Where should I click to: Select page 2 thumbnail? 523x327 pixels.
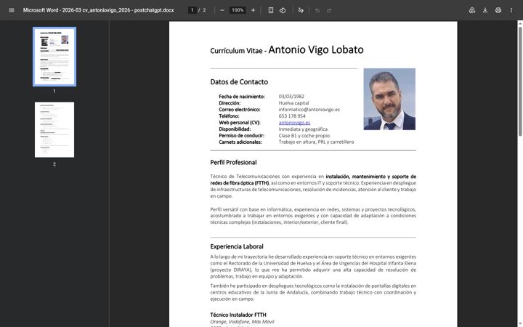click(x=54, y=129)
